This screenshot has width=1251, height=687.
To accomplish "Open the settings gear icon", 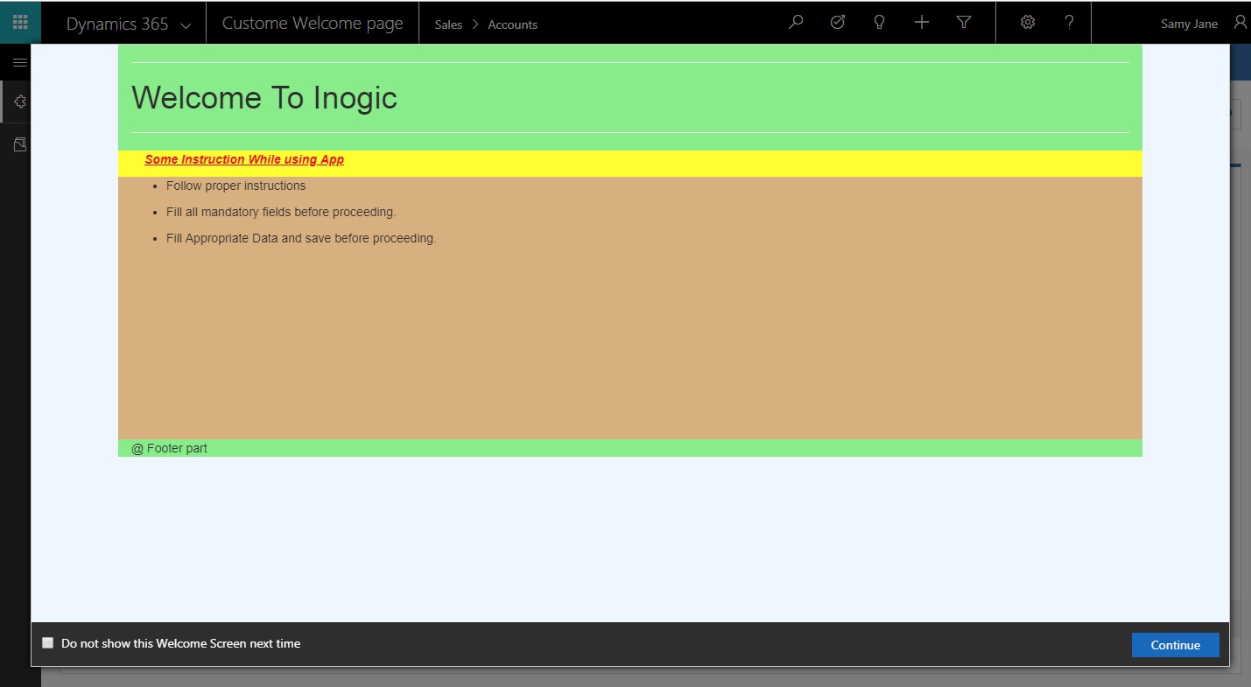I will 1028,23.
